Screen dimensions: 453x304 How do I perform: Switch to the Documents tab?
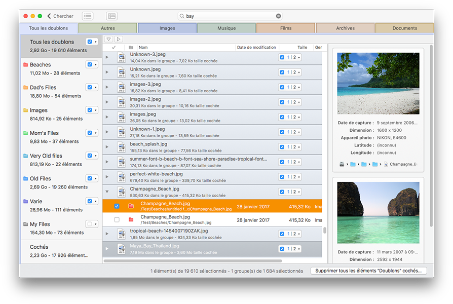[404, 28]
